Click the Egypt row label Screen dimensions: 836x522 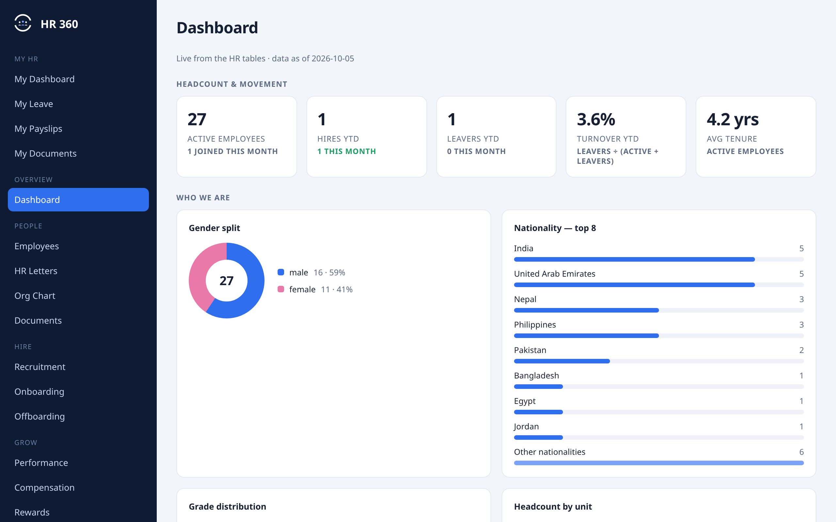pos(525,401)
